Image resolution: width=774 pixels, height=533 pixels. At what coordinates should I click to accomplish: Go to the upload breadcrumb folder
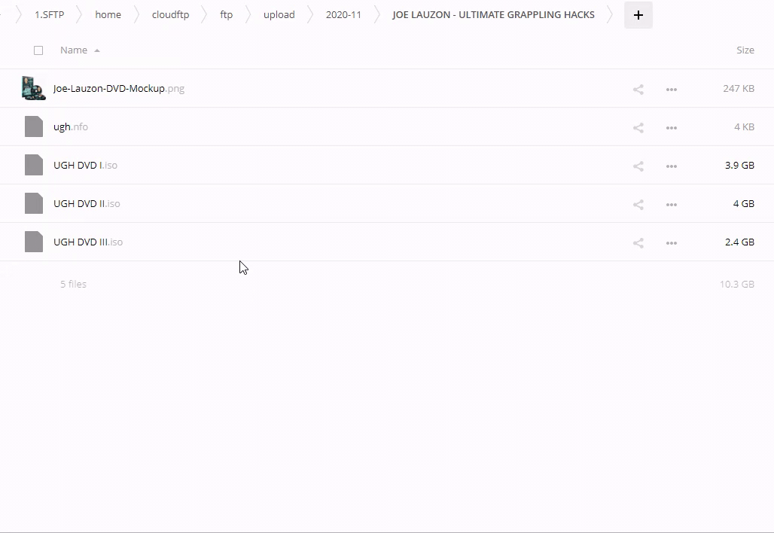tap(279, 15)
